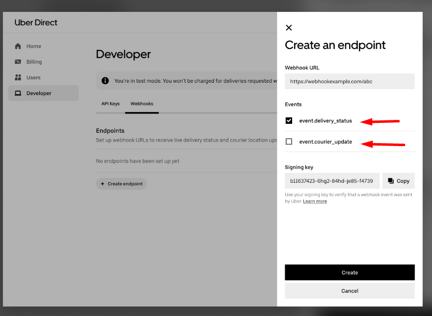The height and width of the screenshot is (316, 432).
Task: Click the Signing key value field
Action: click(332, 181)
